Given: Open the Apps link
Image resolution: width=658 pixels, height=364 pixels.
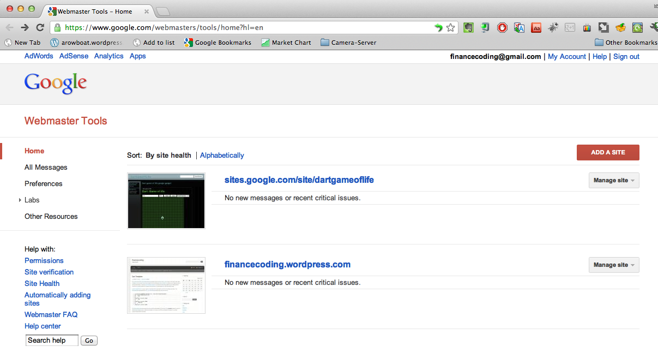Looking at the screenshot, I should [137, 56].
